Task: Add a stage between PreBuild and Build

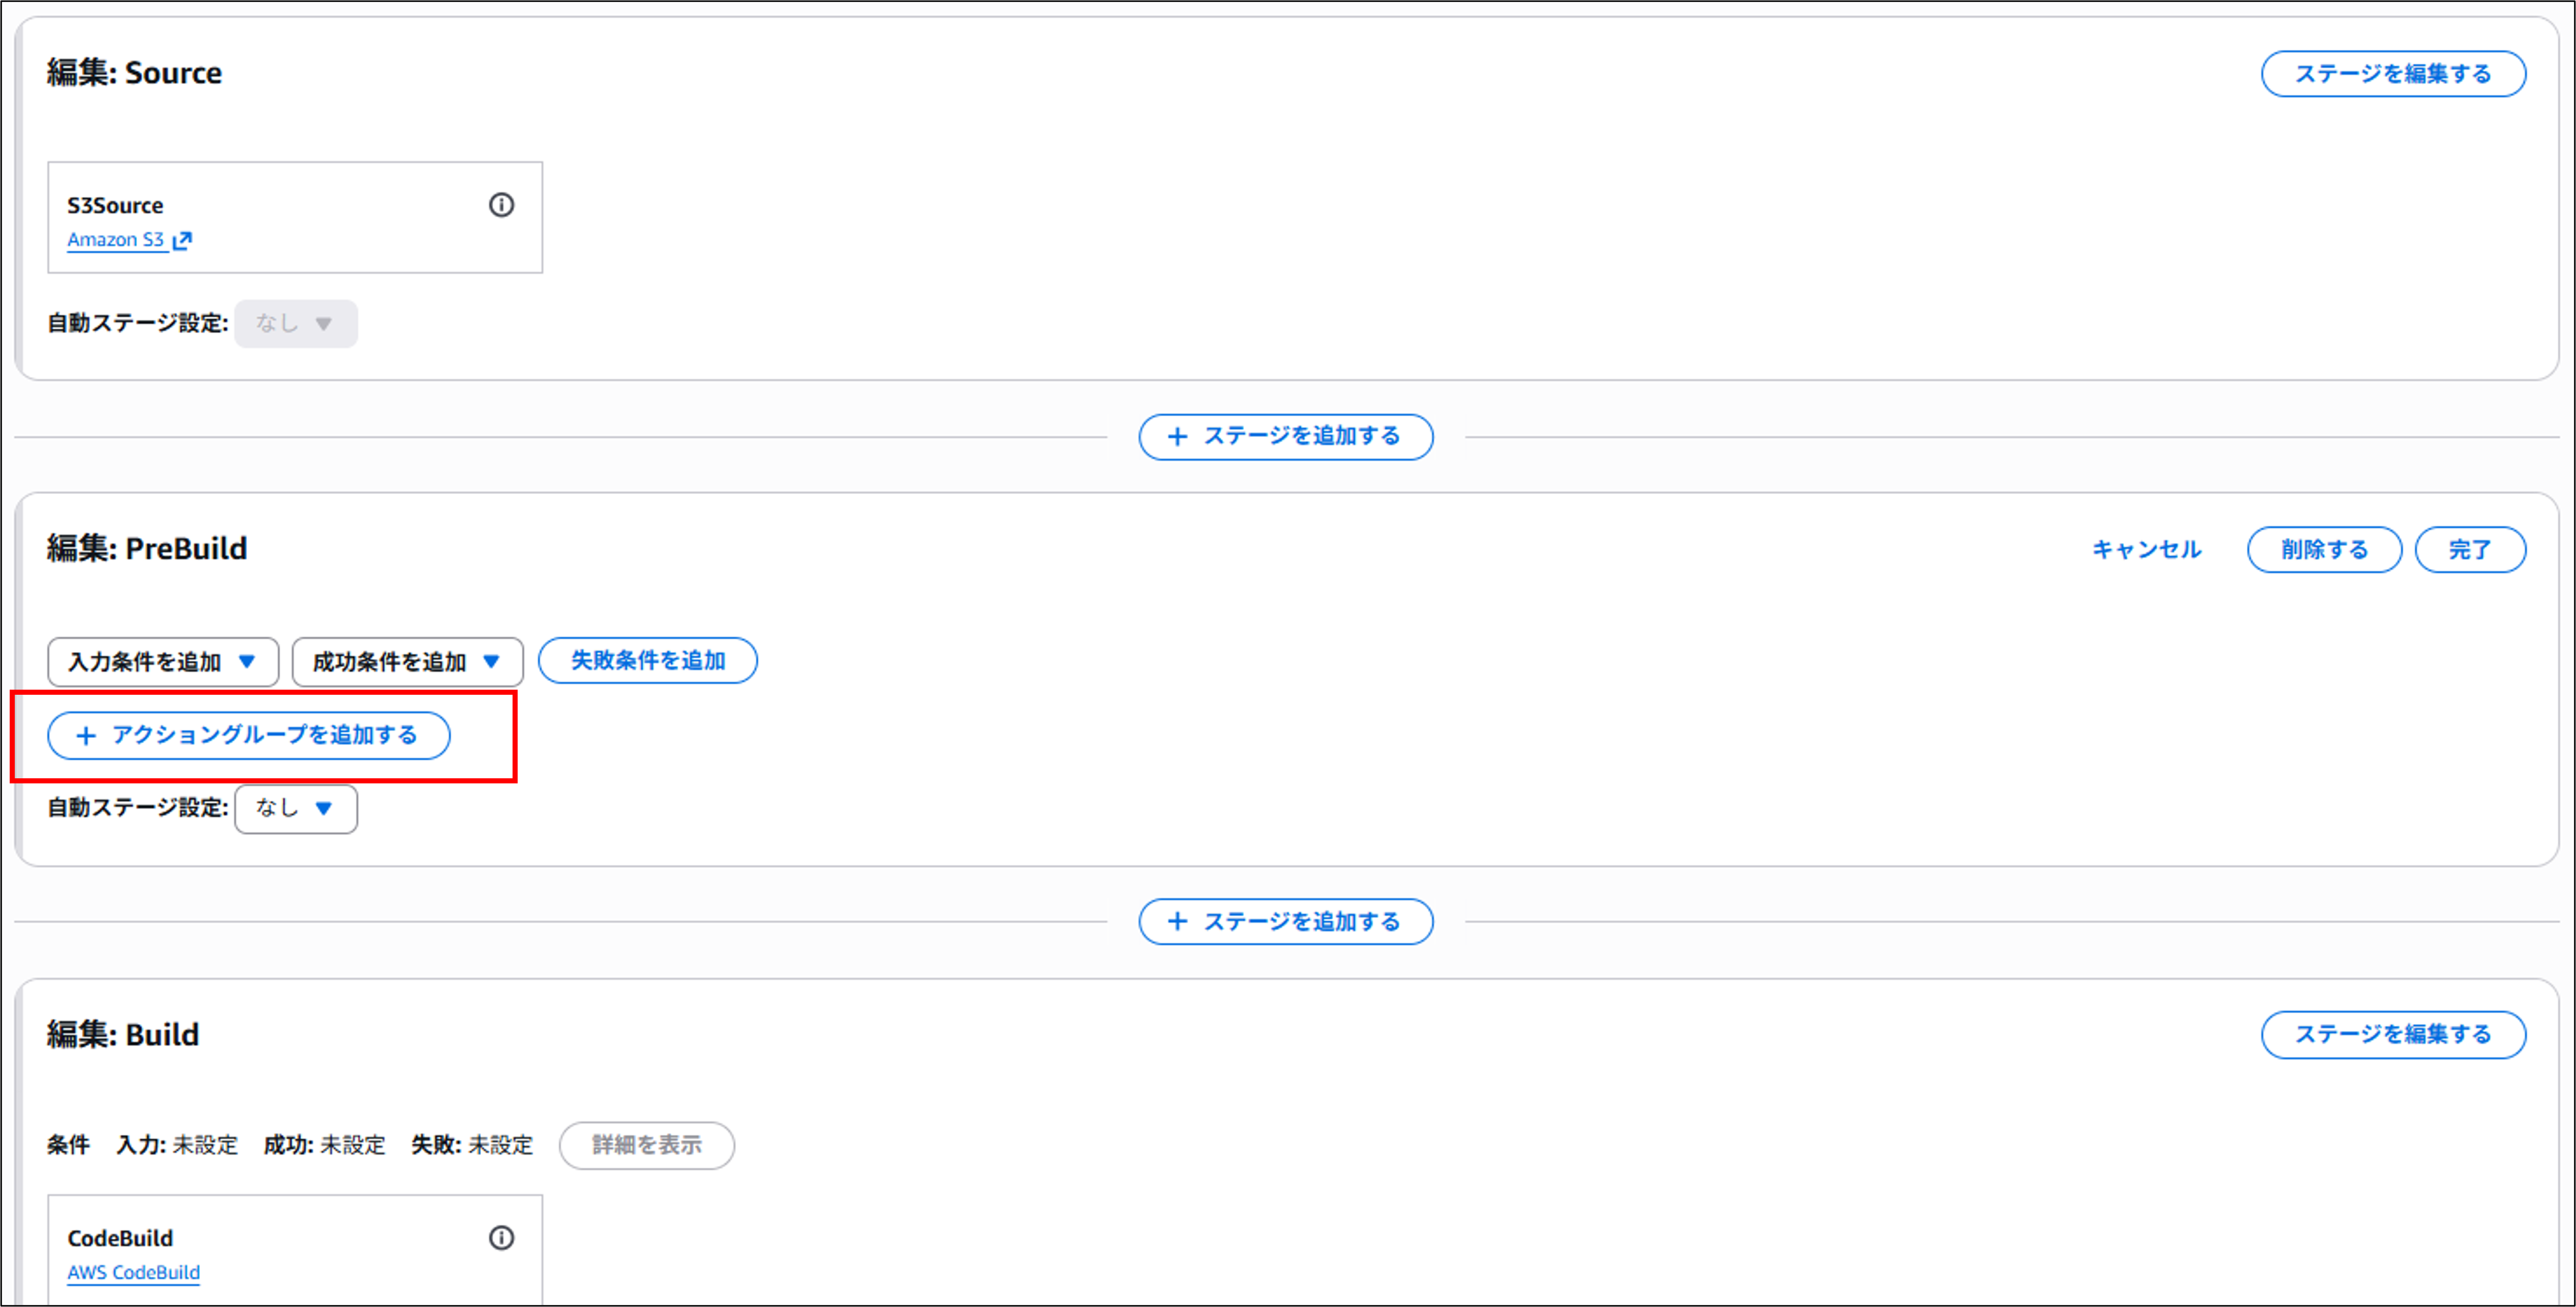Action: [1285, 921]
